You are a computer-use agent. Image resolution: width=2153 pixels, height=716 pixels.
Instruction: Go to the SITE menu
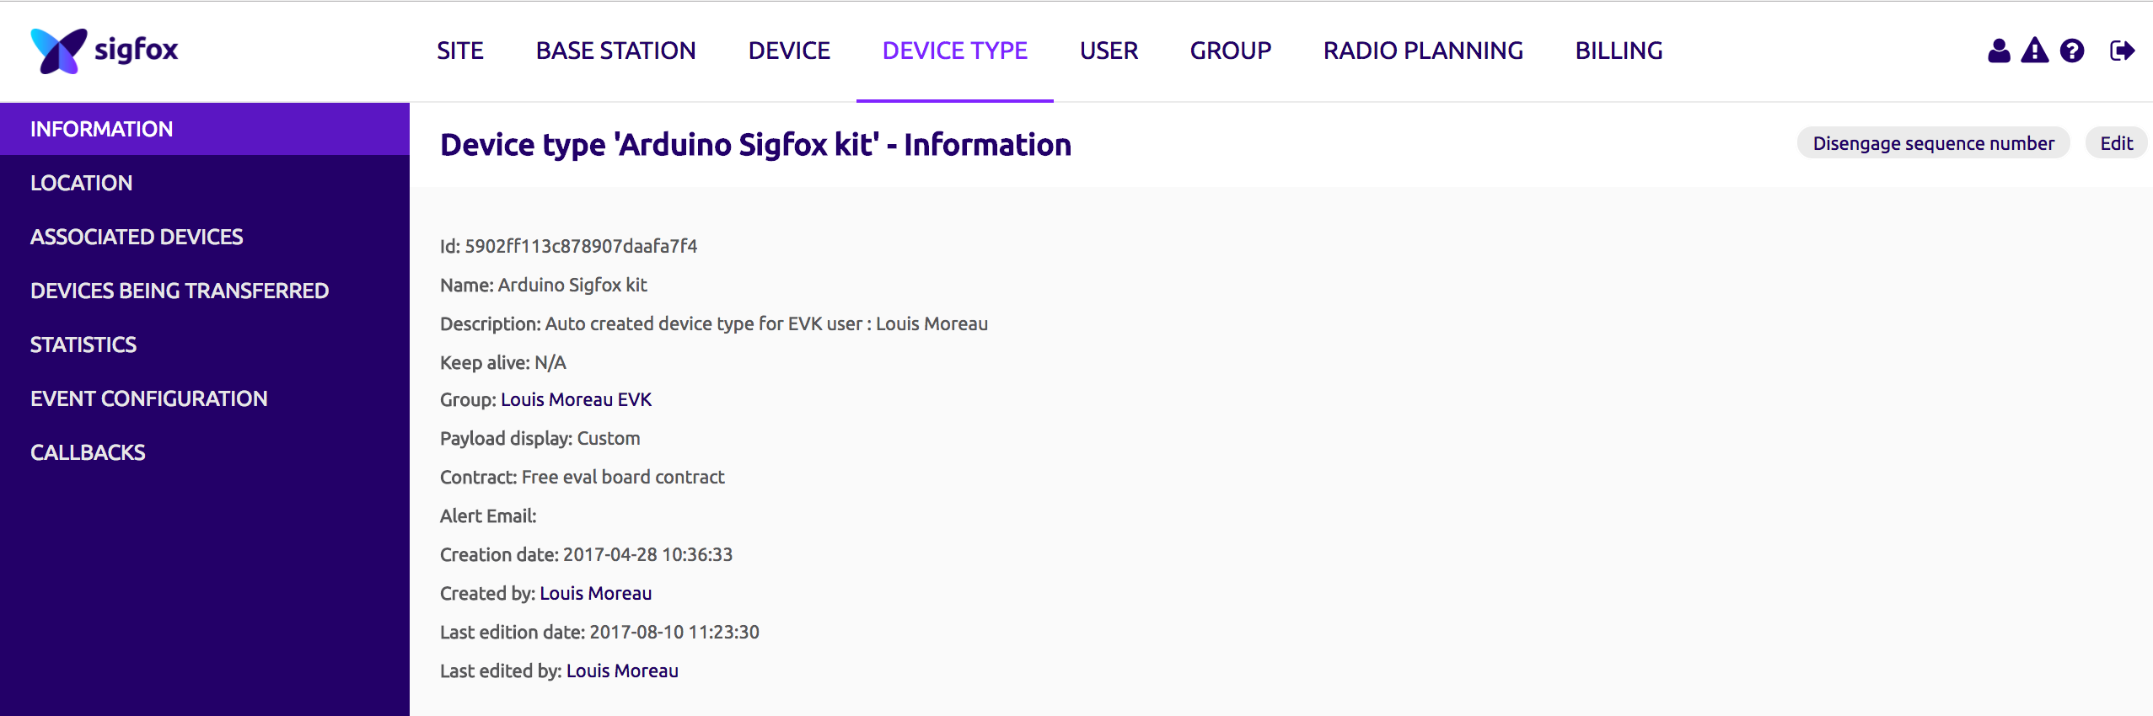click(460, 51)
